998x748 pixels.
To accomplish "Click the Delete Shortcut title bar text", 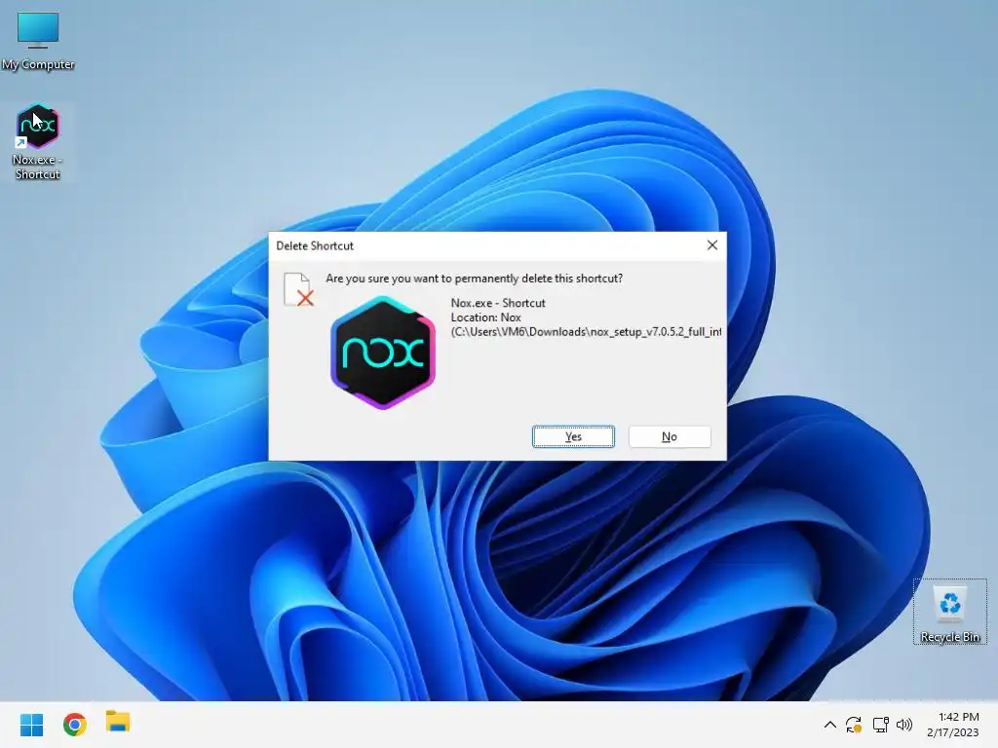I will pos(315,245).
